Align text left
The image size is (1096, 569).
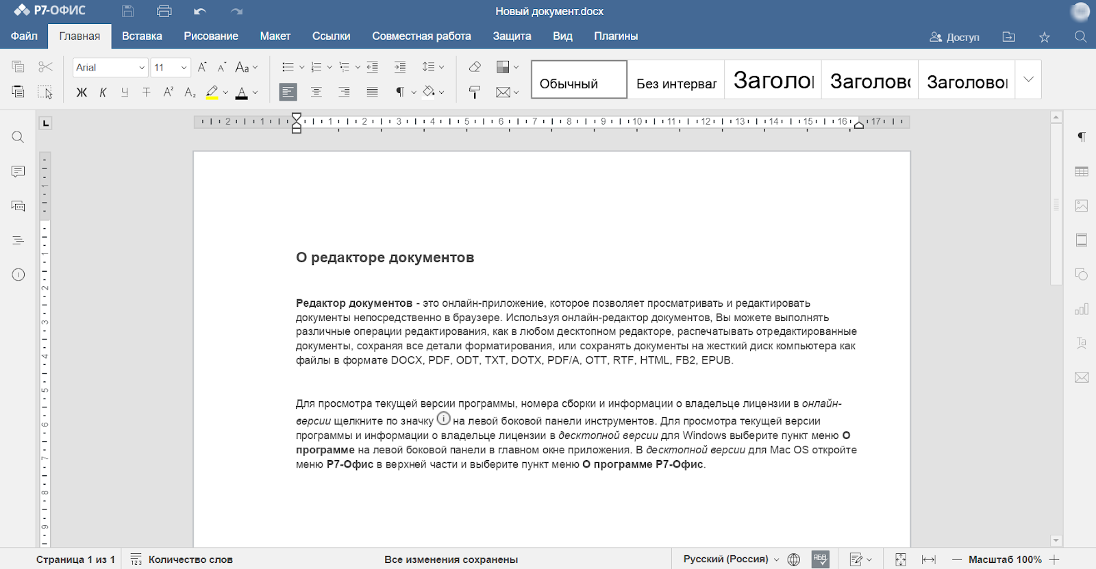288,92
